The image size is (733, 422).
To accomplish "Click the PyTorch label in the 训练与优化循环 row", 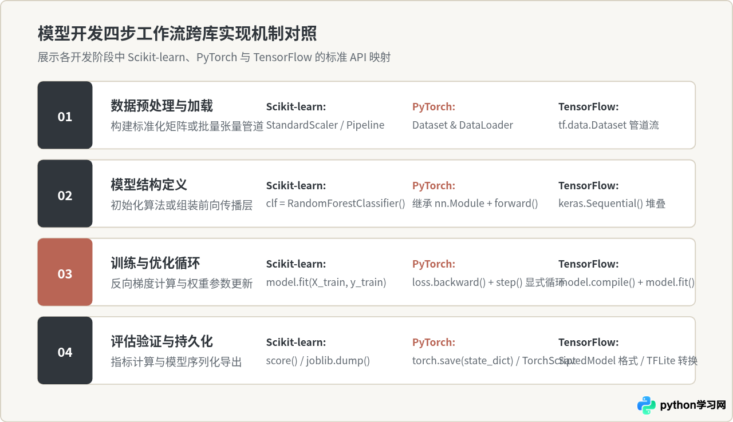I will pos(434,264).
